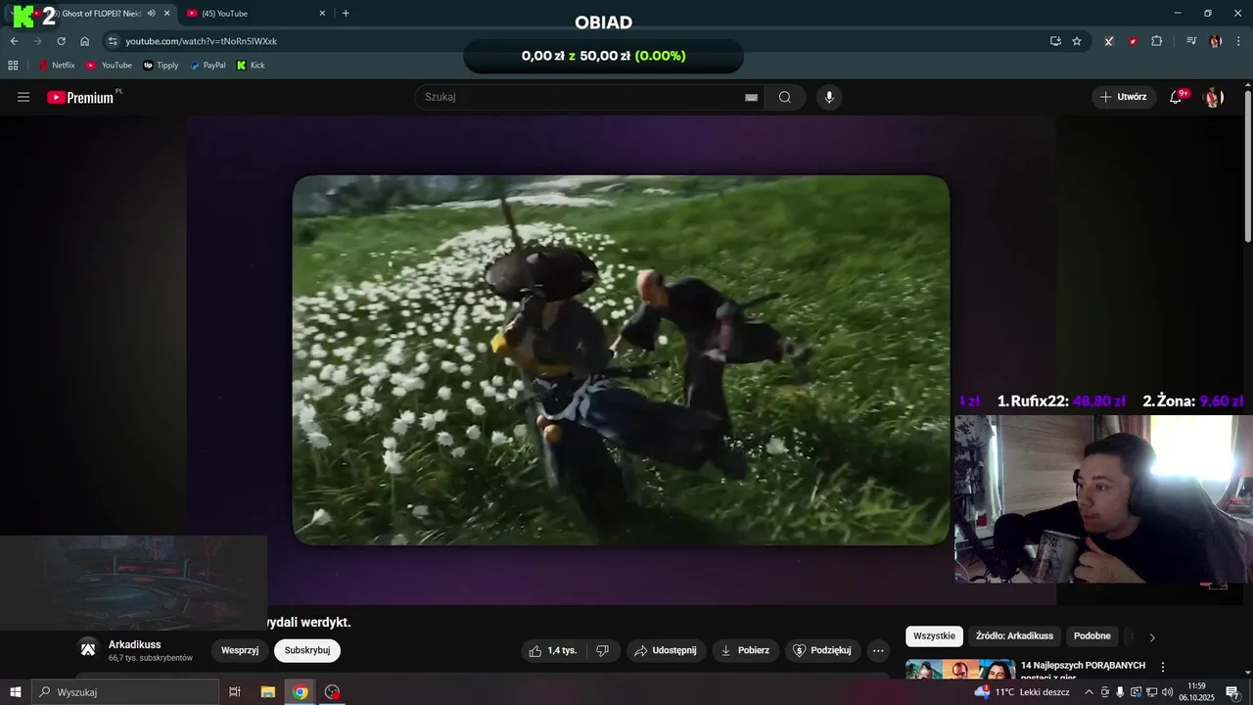Open the Chrome profile avatar

(x=1215, y=41)
